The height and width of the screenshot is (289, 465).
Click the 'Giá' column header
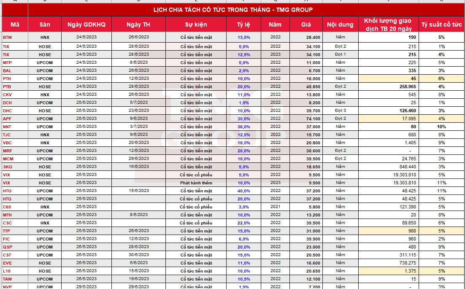pos(306,24)
